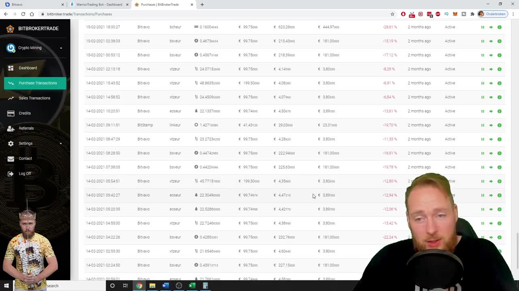Screen dimensions: 519x291
Task: Click sell arrow for bcheur 18:30:27 row
Action: click(x=491, y=27)
